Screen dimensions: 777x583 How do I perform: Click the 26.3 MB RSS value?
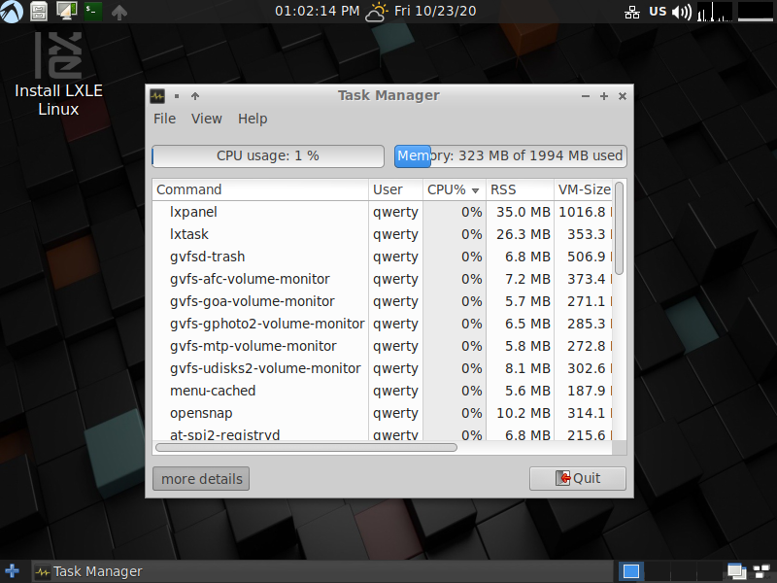(x=524, y=234)
